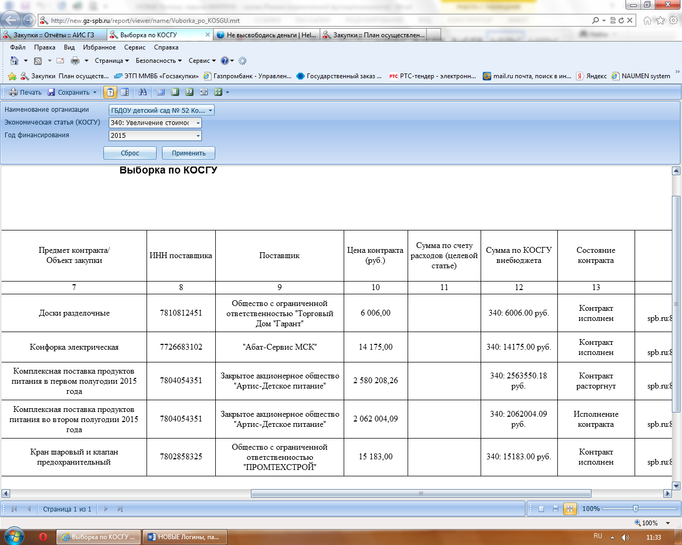The image size is (682, 545).
Task: Select the two pages view icon
Action: [189, 92]
